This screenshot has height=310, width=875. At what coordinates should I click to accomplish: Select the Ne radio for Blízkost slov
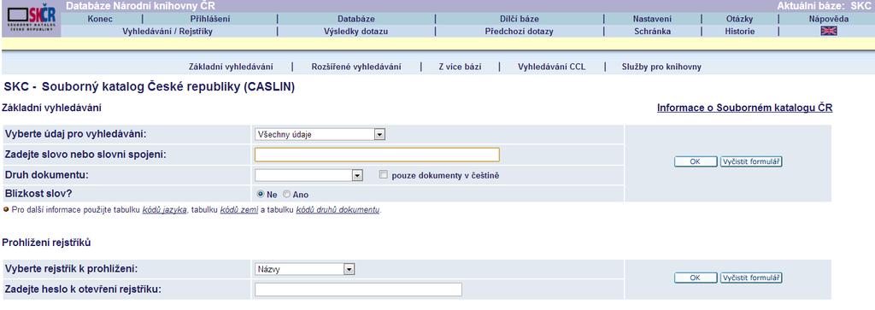[x=260, y=195]
